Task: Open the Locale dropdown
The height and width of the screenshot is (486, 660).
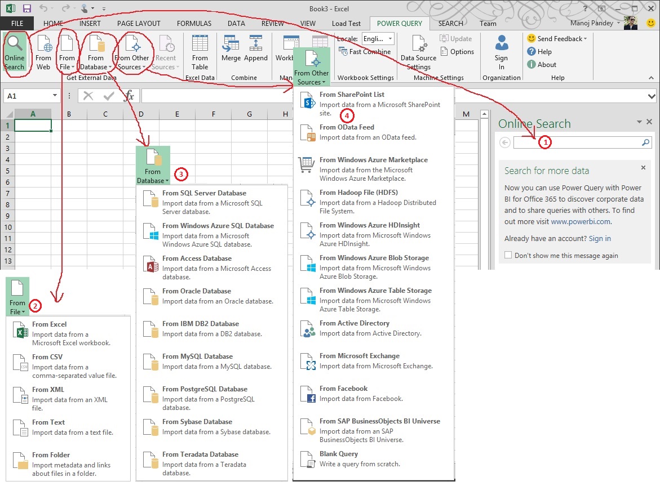Action: pyautogui.click(x=390, y=38)
